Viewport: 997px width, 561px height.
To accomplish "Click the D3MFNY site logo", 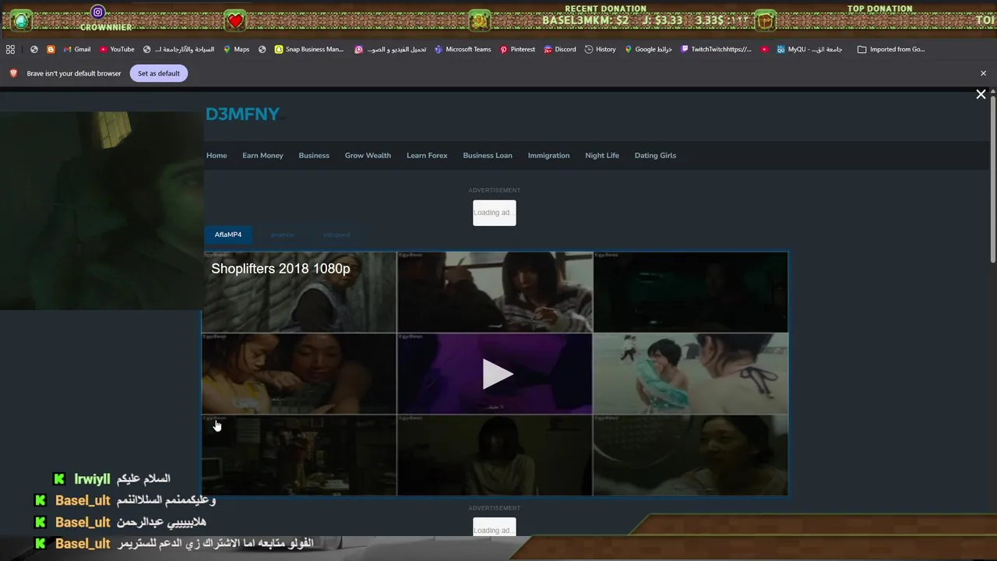I will (242, 114).
